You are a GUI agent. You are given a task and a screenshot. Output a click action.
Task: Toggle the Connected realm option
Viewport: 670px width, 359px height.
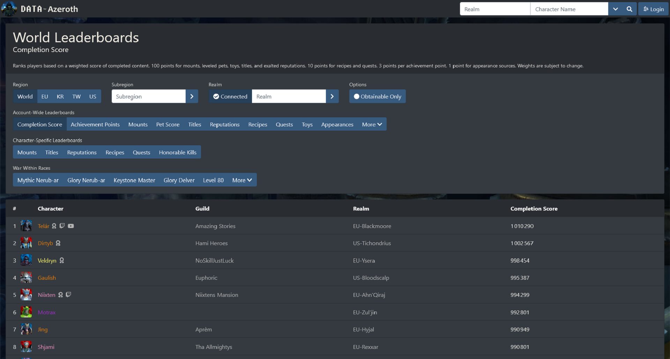pos(230,96)
